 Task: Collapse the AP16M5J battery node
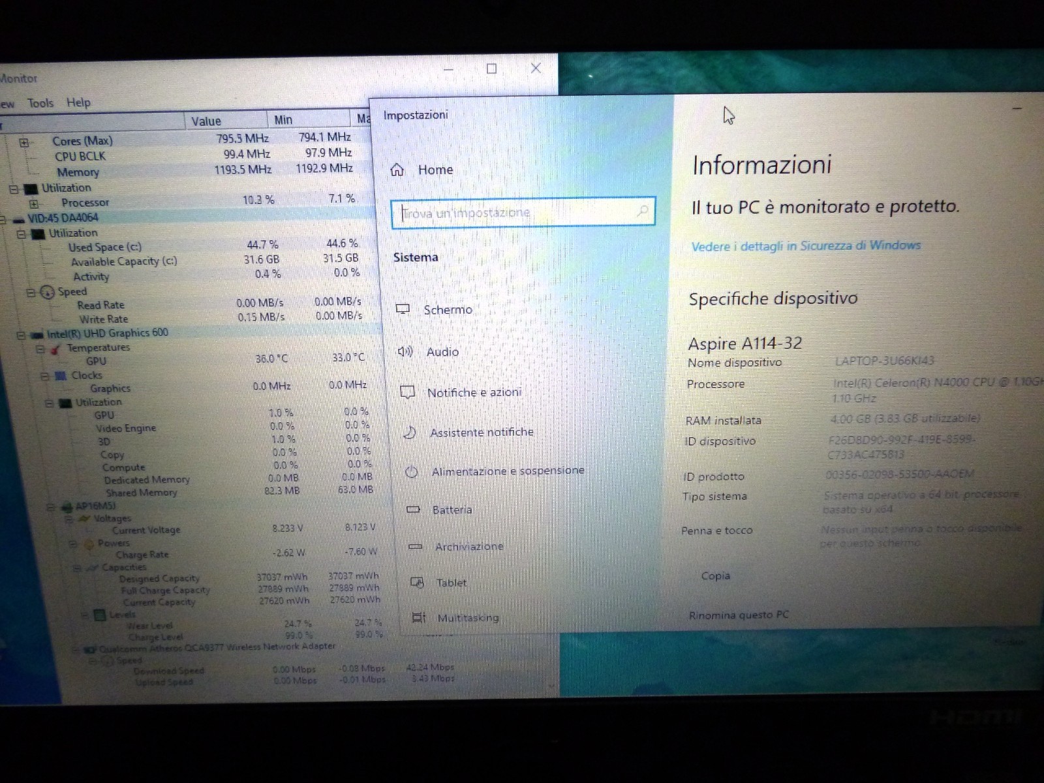click(50, 507)
